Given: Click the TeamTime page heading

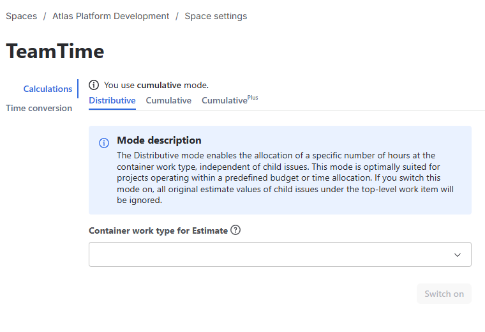Looking at the screenshot, I should coord(55,52).
